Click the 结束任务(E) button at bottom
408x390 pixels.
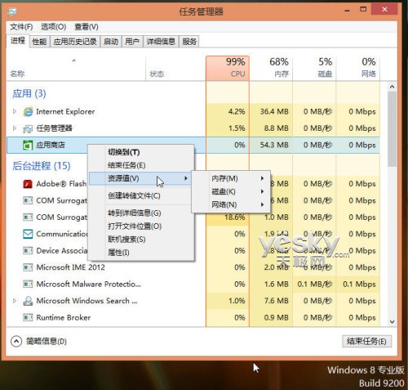pyautogui.click(x=366, y=341)
